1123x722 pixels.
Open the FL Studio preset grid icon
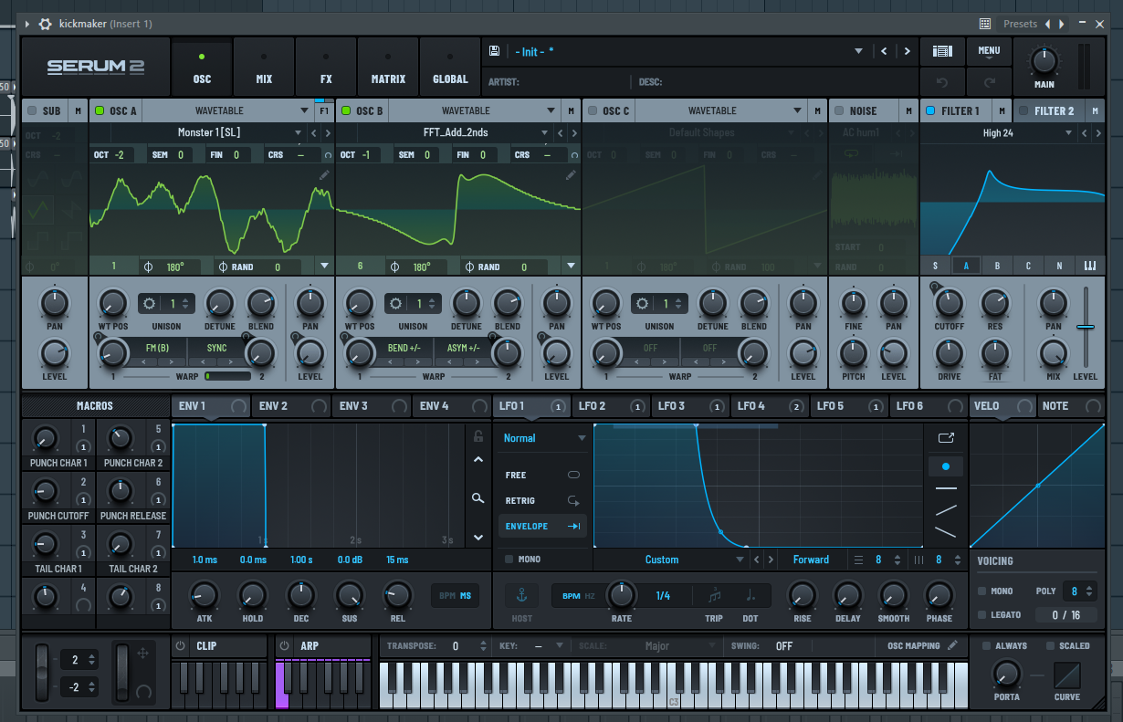[985, 24]
